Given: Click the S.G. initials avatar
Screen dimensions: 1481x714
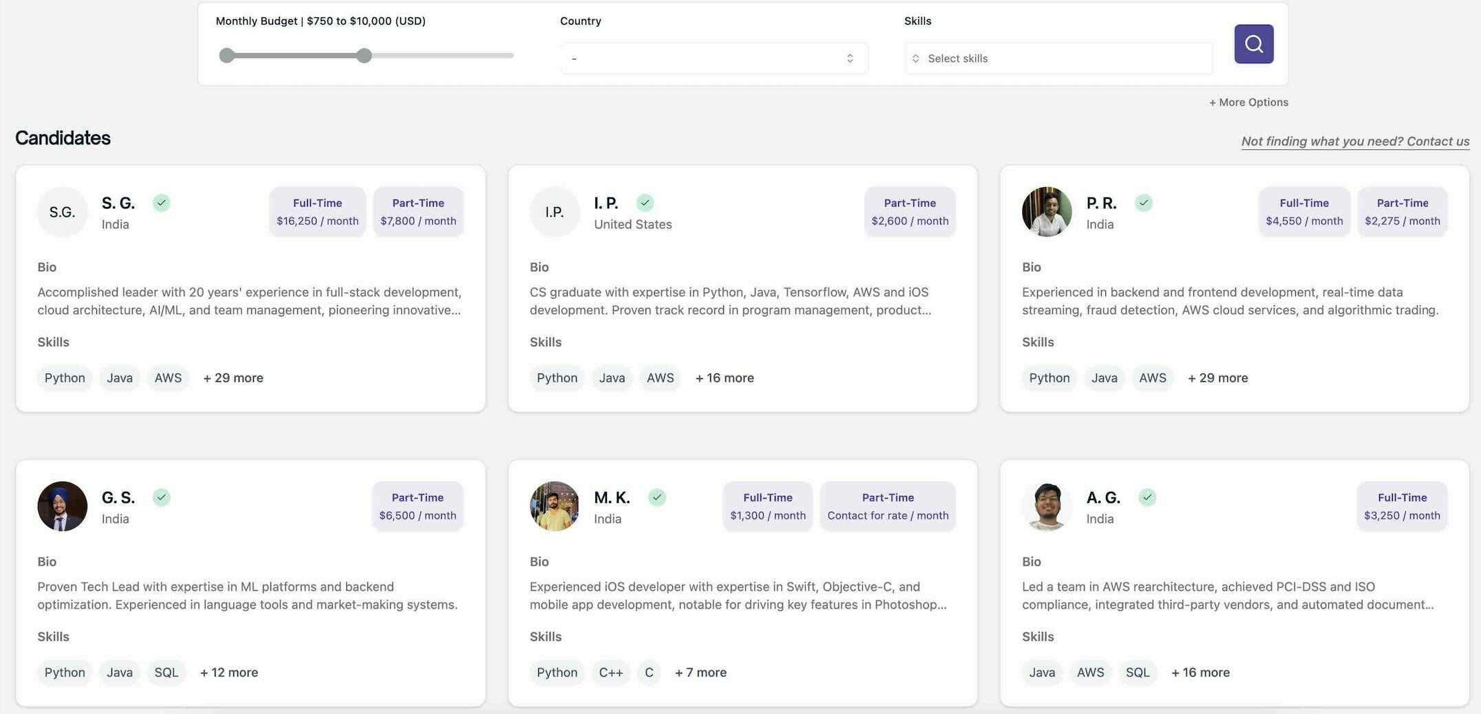Looking at the screenshot, I should pos(63,212).
